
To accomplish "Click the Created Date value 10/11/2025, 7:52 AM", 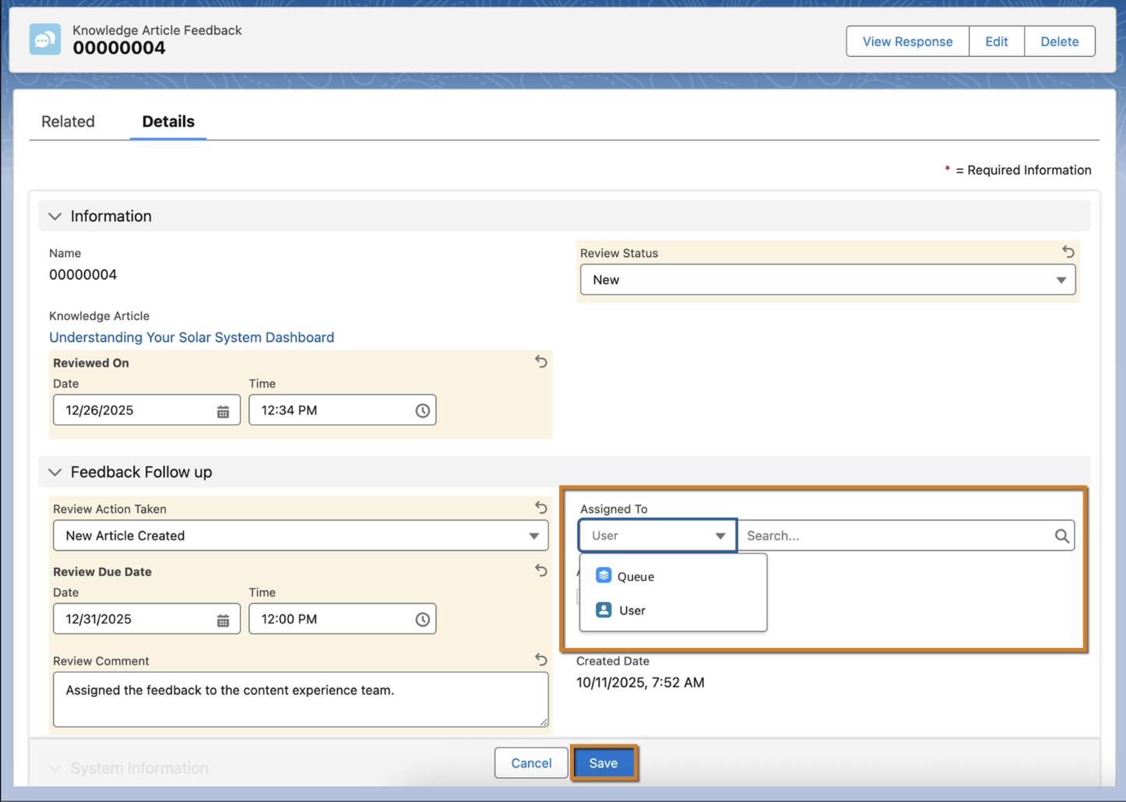I will click(x=640, y=683).
